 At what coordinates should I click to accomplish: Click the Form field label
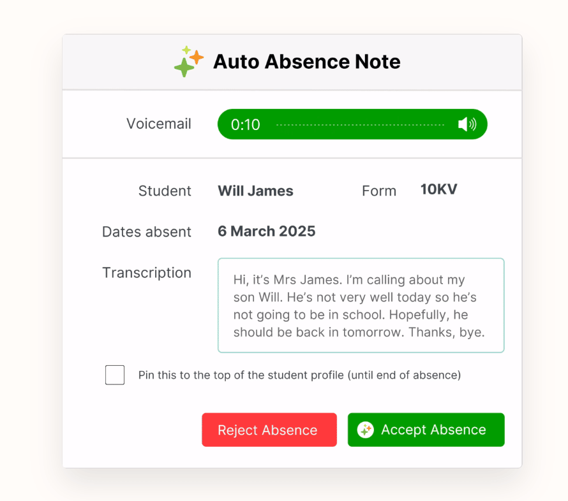pos(378,191)
